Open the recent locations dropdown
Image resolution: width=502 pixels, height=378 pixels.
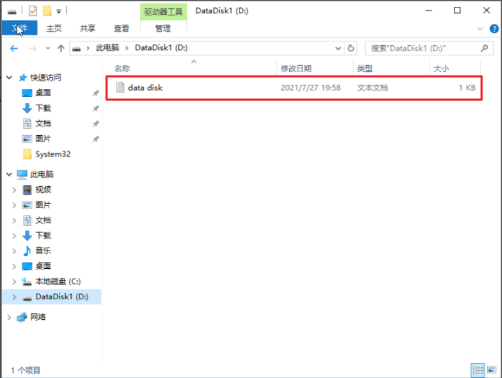[x=48, y=48]
